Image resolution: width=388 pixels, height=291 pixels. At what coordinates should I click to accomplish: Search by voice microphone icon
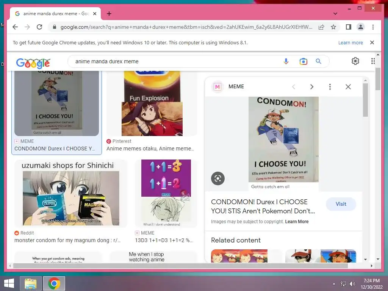[286, 61]
